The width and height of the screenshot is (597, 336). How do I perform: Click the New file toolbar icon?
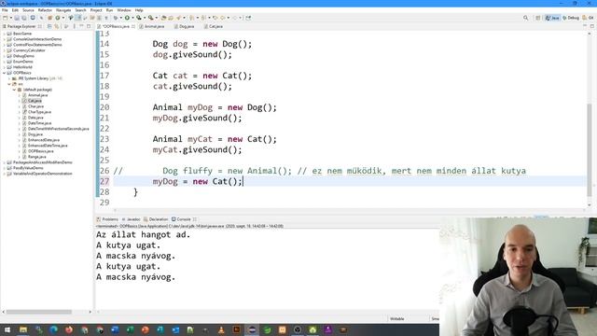pyautogui.click(x=5, y=18)
